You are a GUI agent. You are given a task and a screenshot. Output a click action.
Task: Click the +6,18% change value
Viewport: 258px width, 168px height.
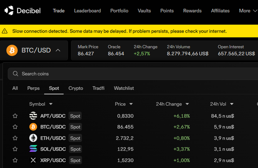[182, 116]
